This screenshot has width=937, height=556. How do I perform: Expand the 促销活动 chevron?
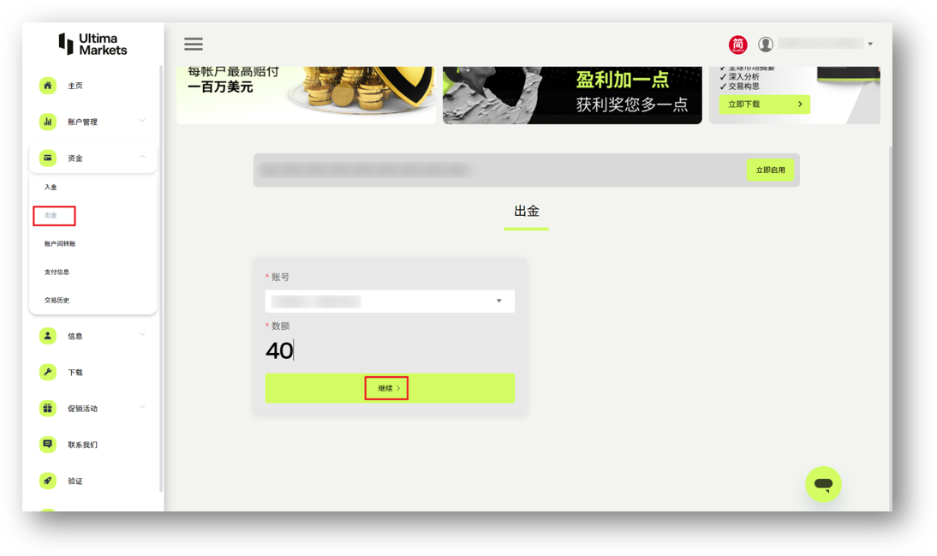click(x=142, y=407)
